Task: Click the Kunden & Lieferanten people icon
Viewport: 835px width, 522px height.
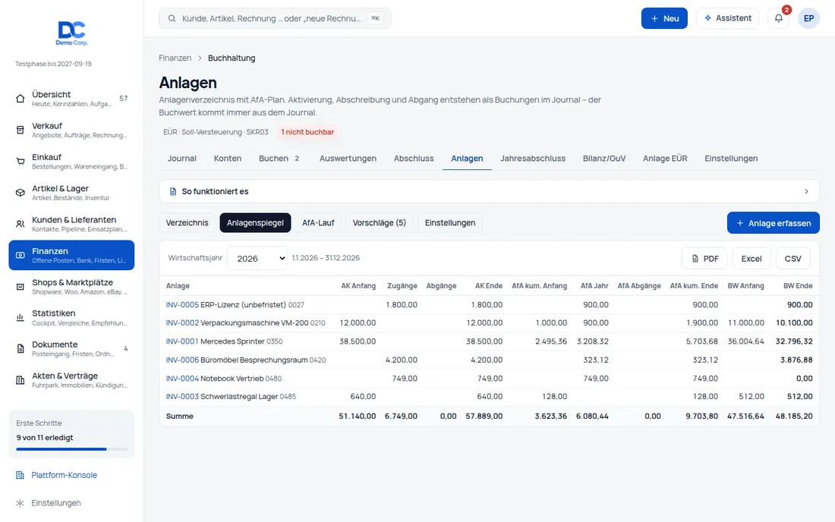Action: pyautogui.click(x=20, y=224)
